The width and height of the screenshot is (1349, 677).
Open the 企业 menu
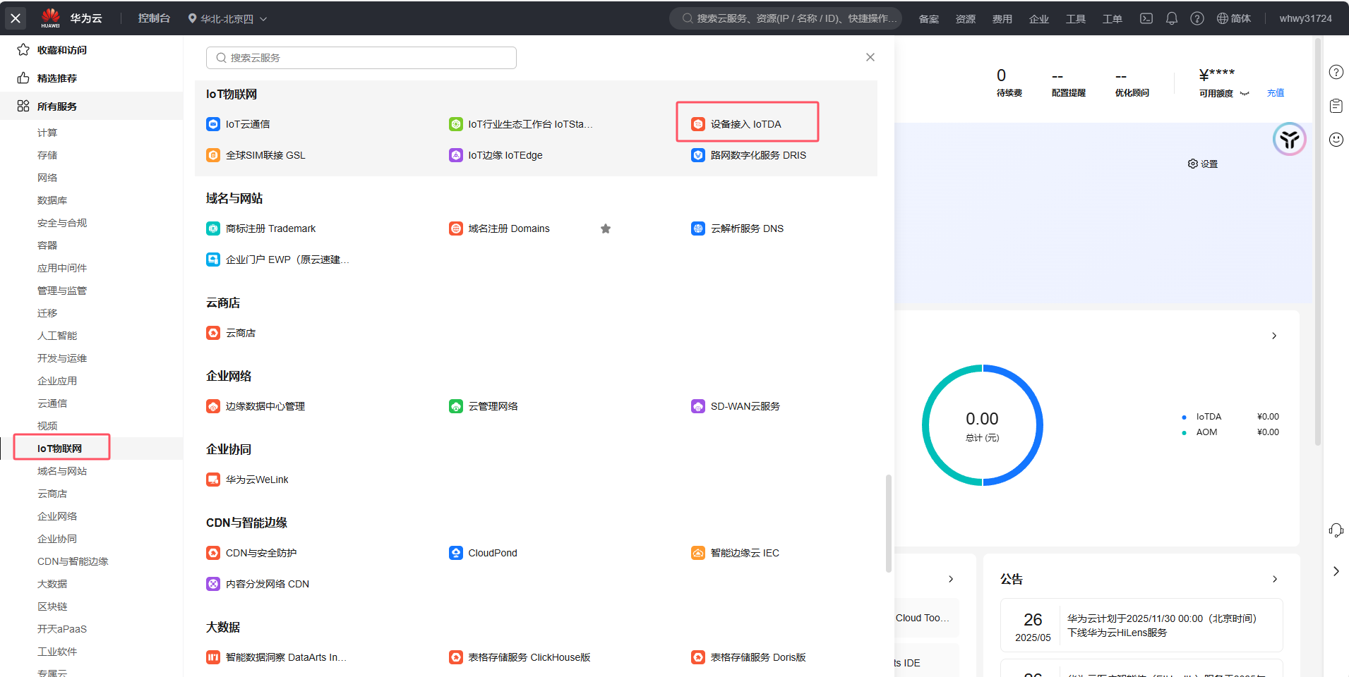pos(1039,18)
